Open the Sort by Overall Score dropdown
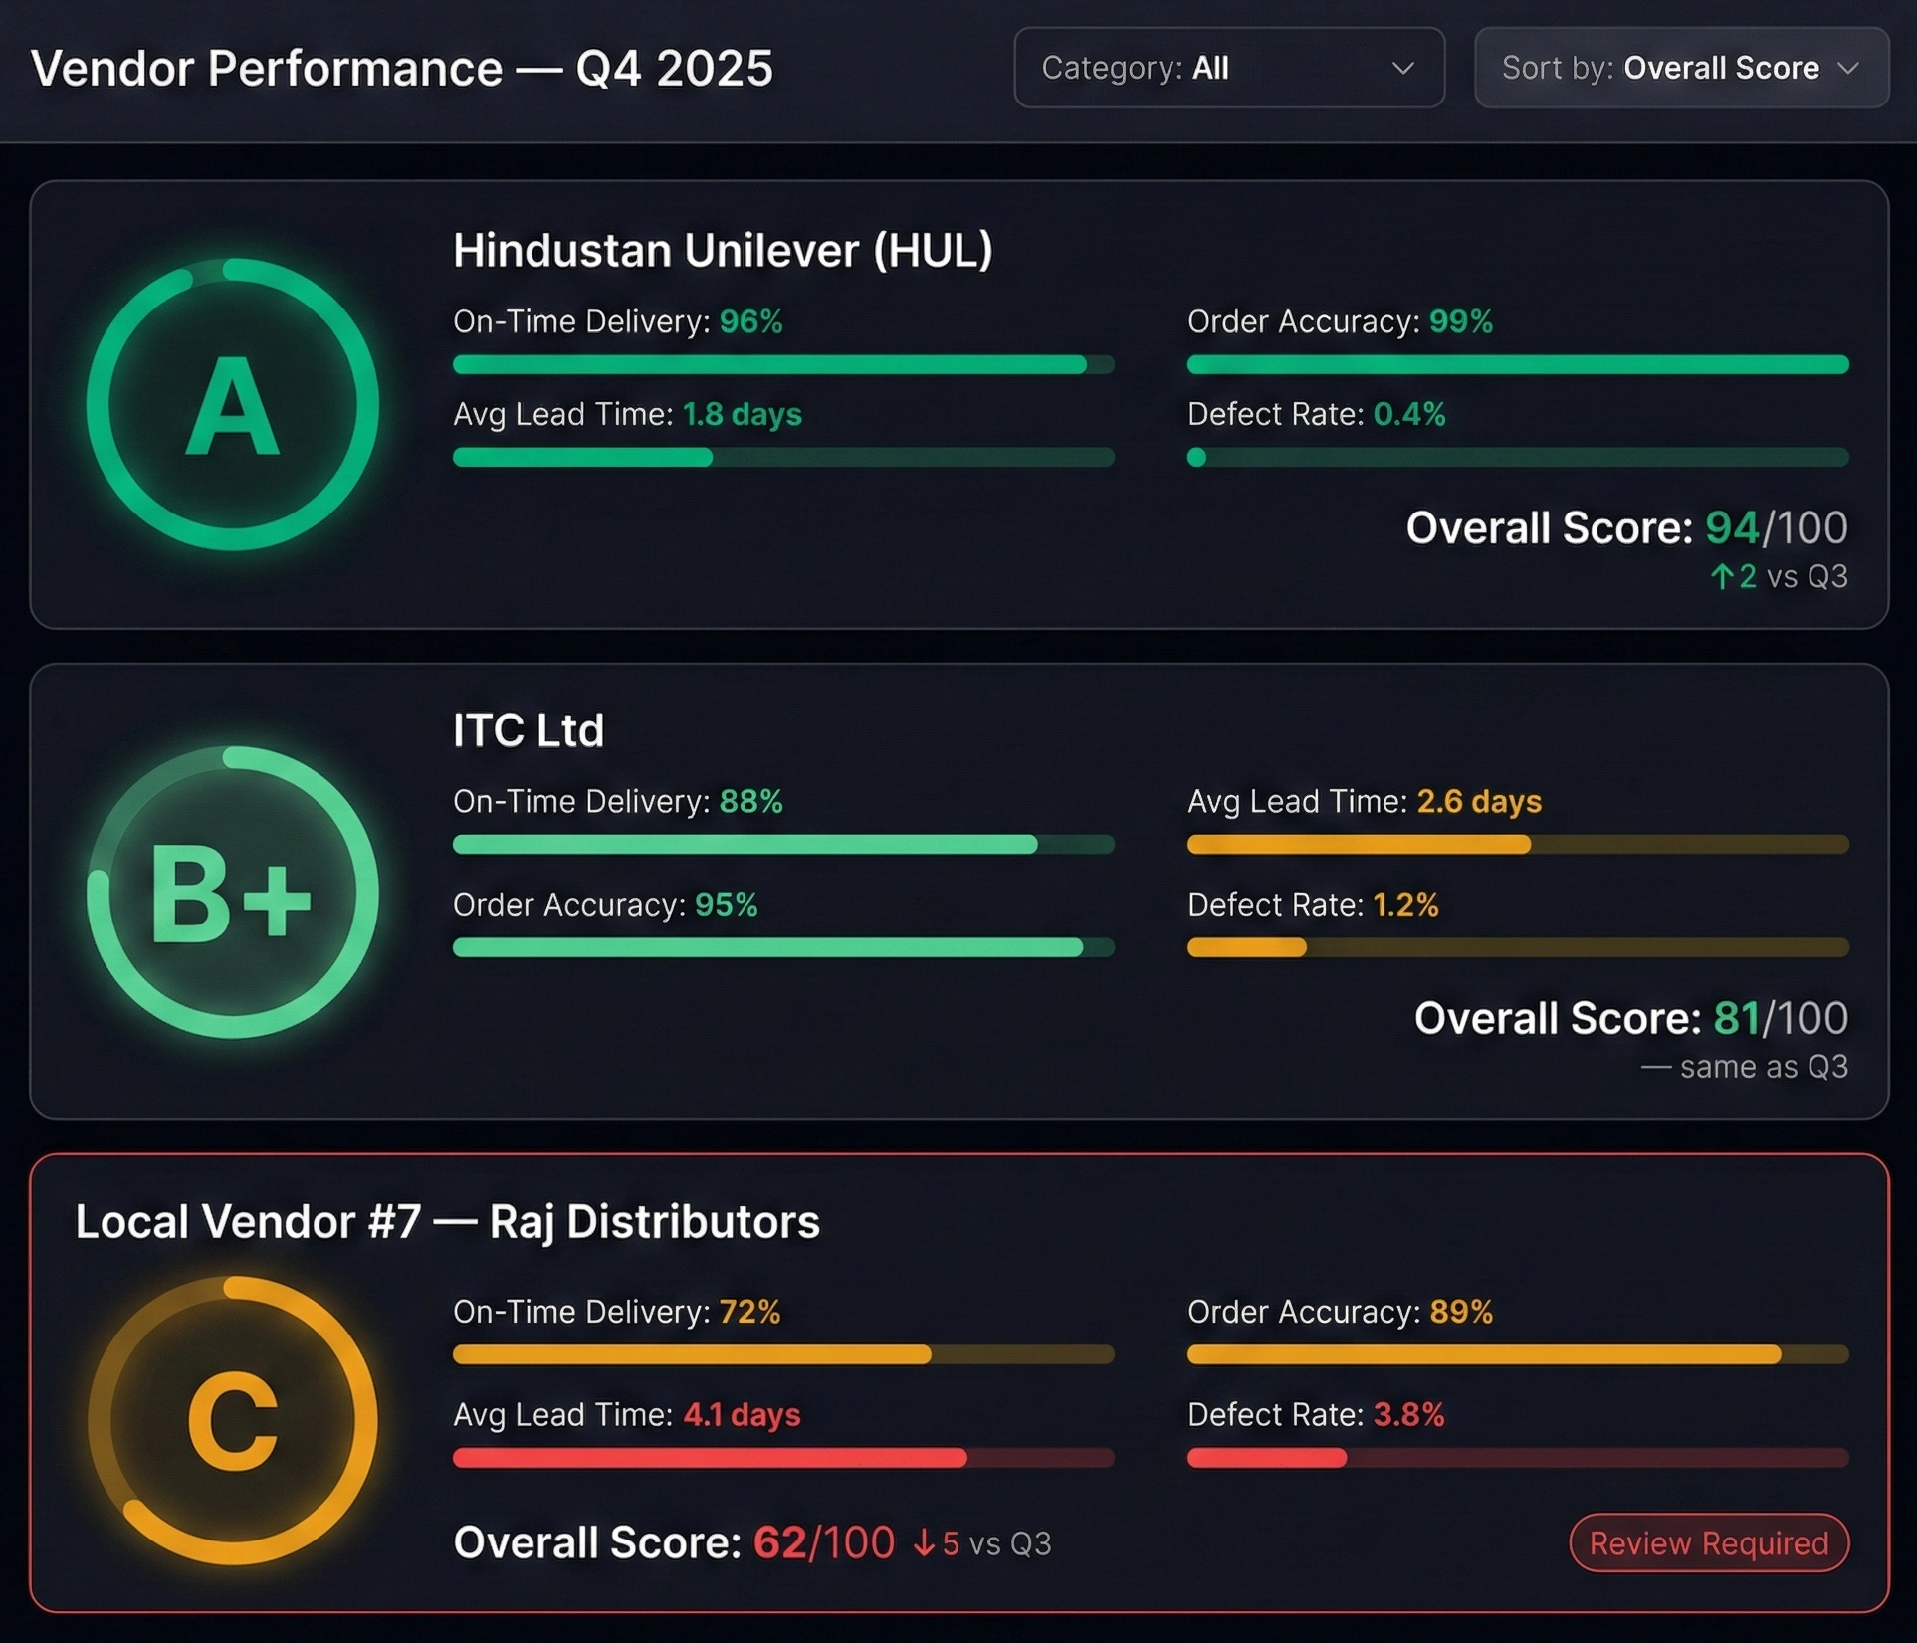Viewport: 1917px width, 1643px height. [1680, 68]
